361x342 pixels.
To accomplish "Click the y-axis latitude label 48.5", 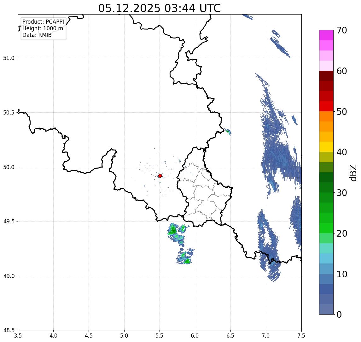I will point(9,330).
